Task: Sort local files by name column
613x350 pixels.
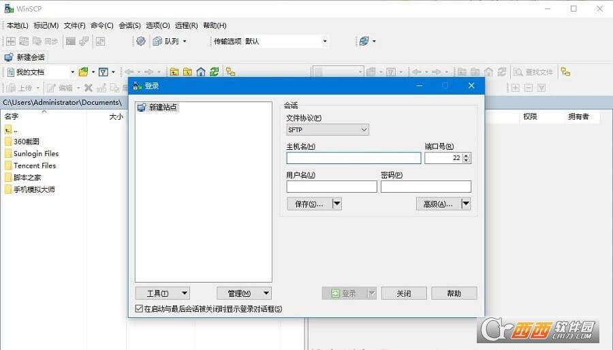Action: coord(43,116)
